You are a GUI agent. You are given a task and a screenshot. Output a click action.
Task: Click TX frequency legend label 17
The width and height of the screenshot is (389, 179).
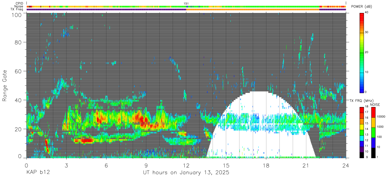click(x=366, y=112)
